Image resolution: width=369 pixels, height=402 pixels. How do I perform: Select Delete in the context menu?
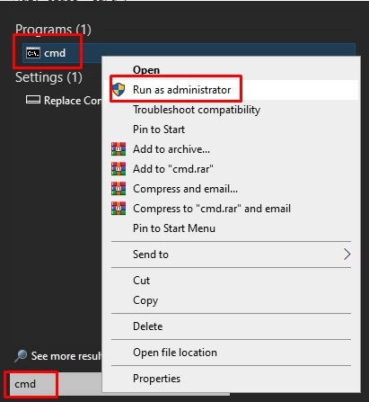click(x=148, y=326)
